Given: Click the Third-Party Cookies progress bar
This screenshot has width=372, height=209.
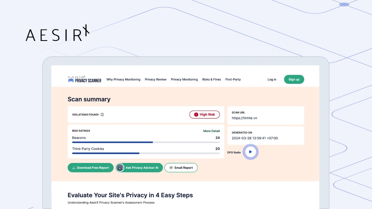Looking at the screenshot, I should click(x=146, y=153).
